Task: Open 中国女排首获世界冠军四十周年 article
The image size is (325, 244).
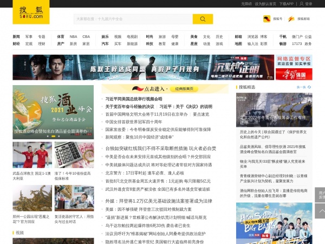Action: click(x=134, y=122)
